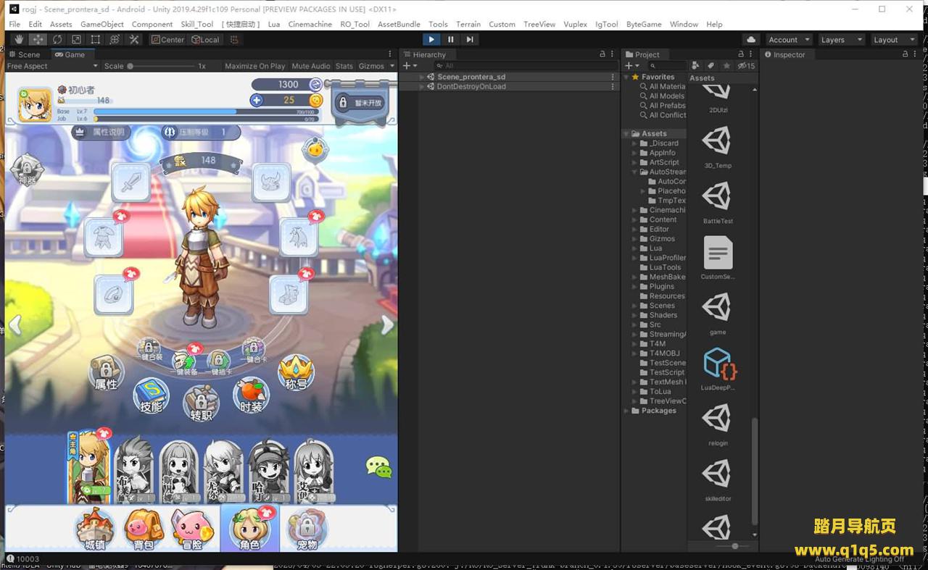Switch to the Scene tab
This screenshot has width=928, height=570.
pos(25,54)
